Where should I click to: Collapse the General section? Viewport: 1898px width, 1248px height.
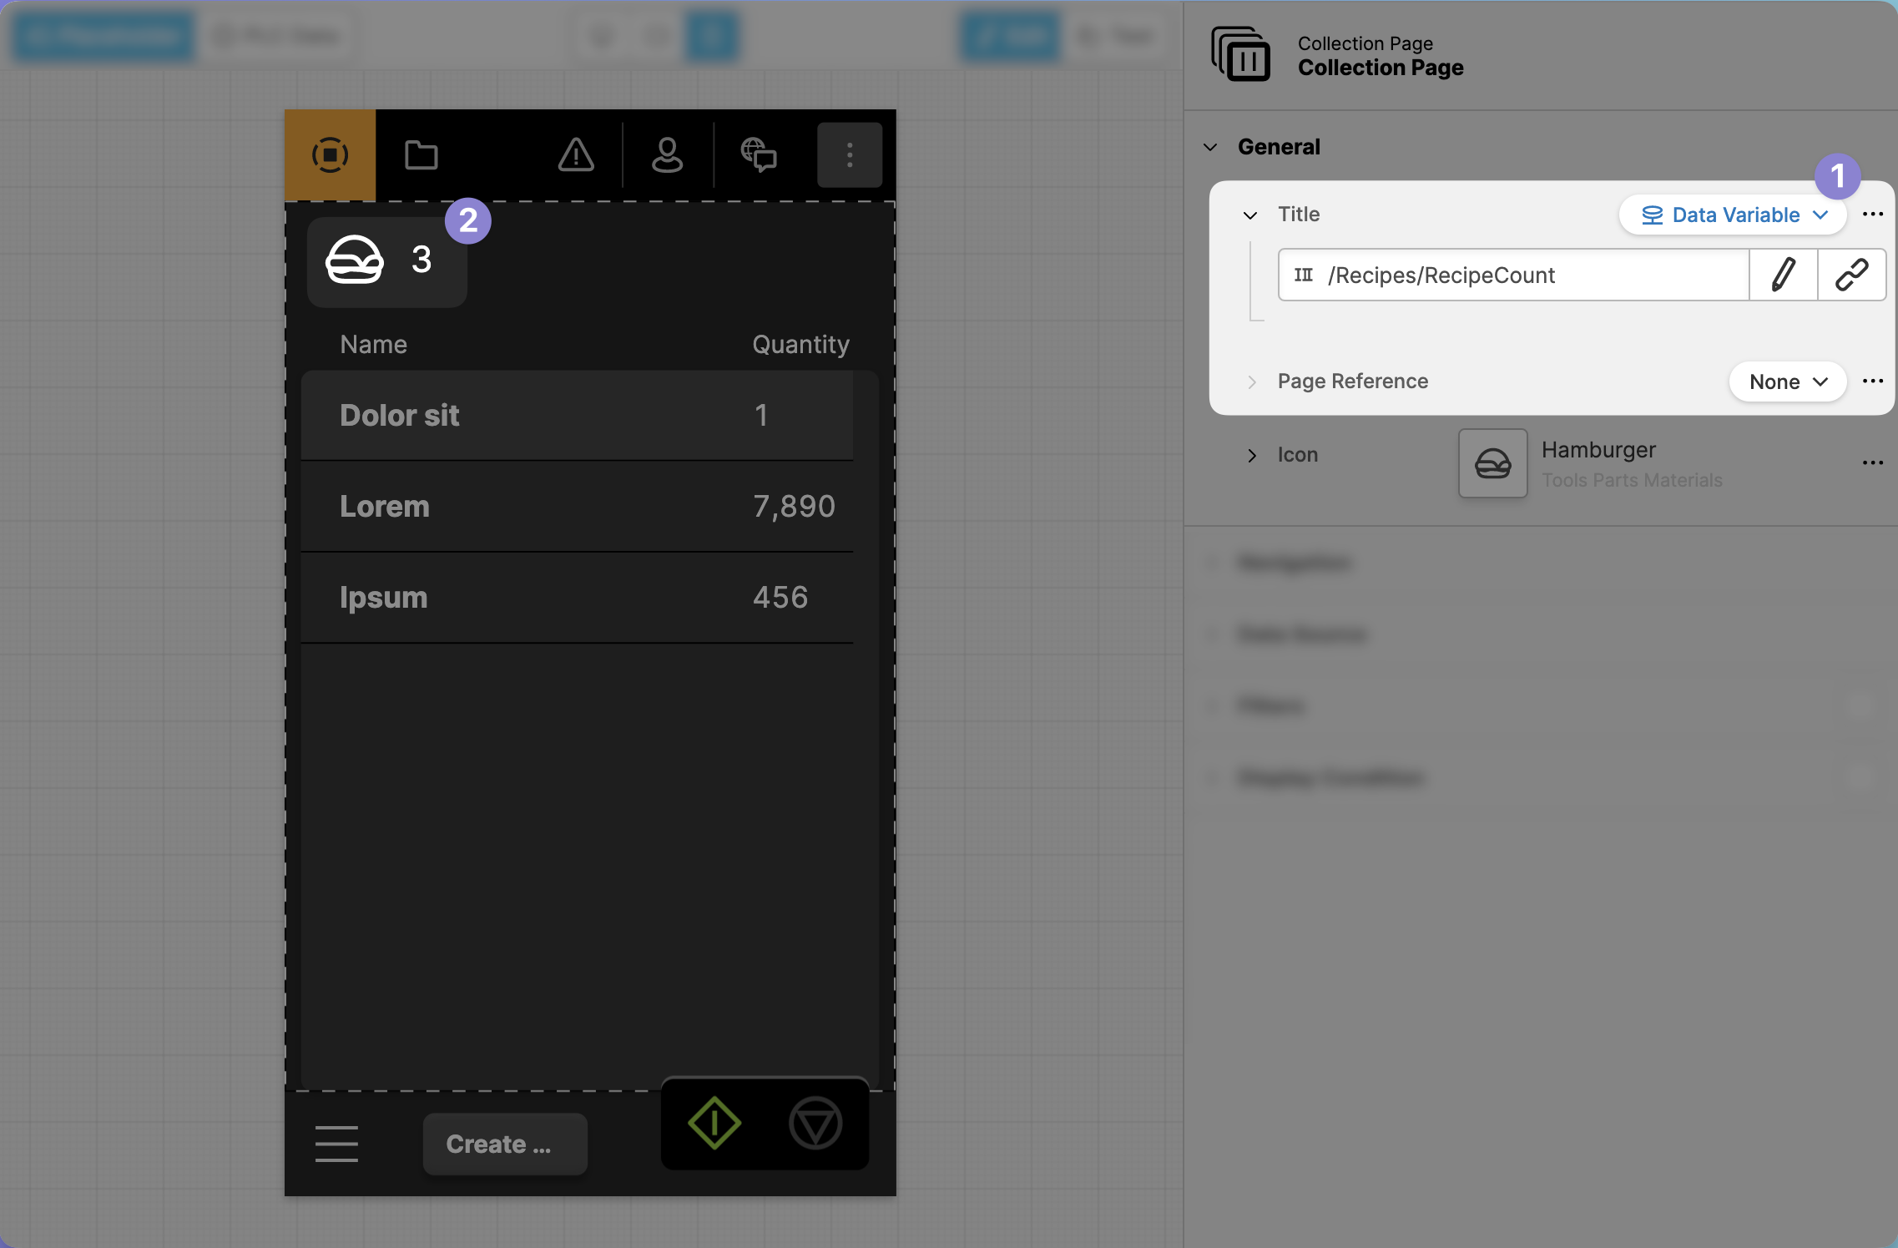[x=1210, y=147]
